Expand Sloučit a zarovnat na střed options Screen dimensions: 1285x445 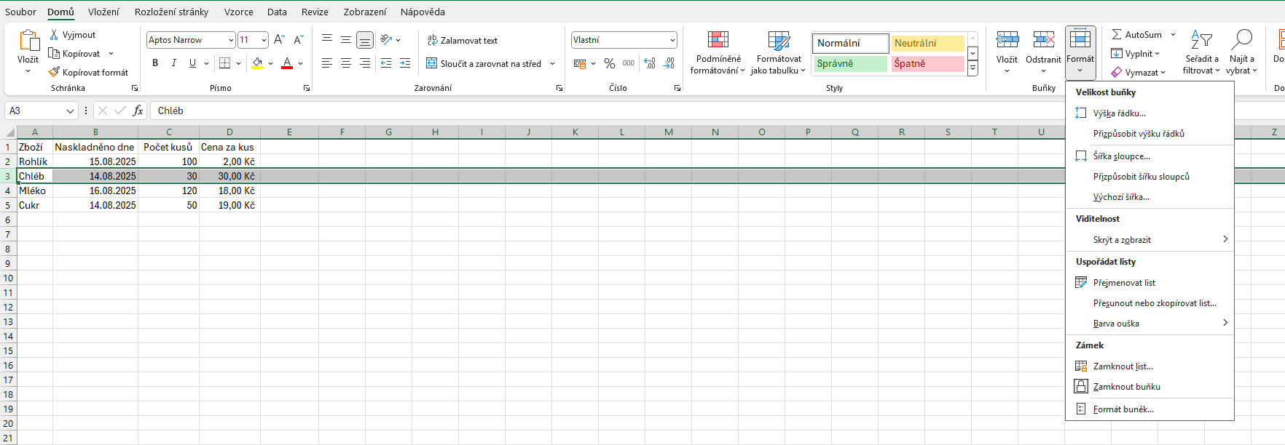[x=553, y=63]
